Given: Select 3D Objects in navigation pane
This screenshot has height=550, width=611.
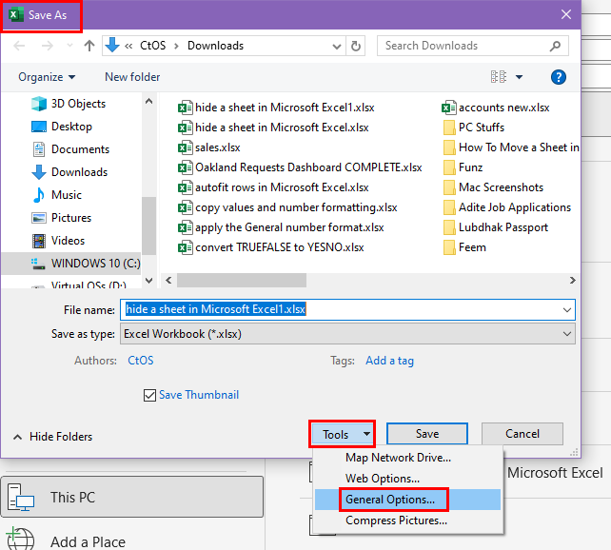Looking at the screenshot, I should [78, 104].
